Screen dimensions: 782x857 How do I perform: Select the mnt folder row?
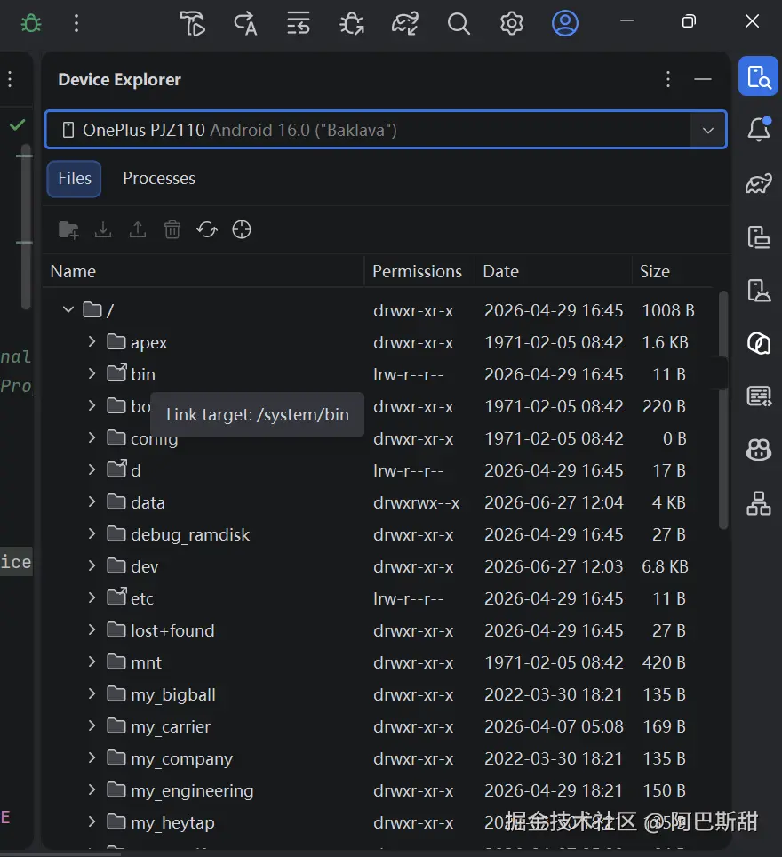379,662
